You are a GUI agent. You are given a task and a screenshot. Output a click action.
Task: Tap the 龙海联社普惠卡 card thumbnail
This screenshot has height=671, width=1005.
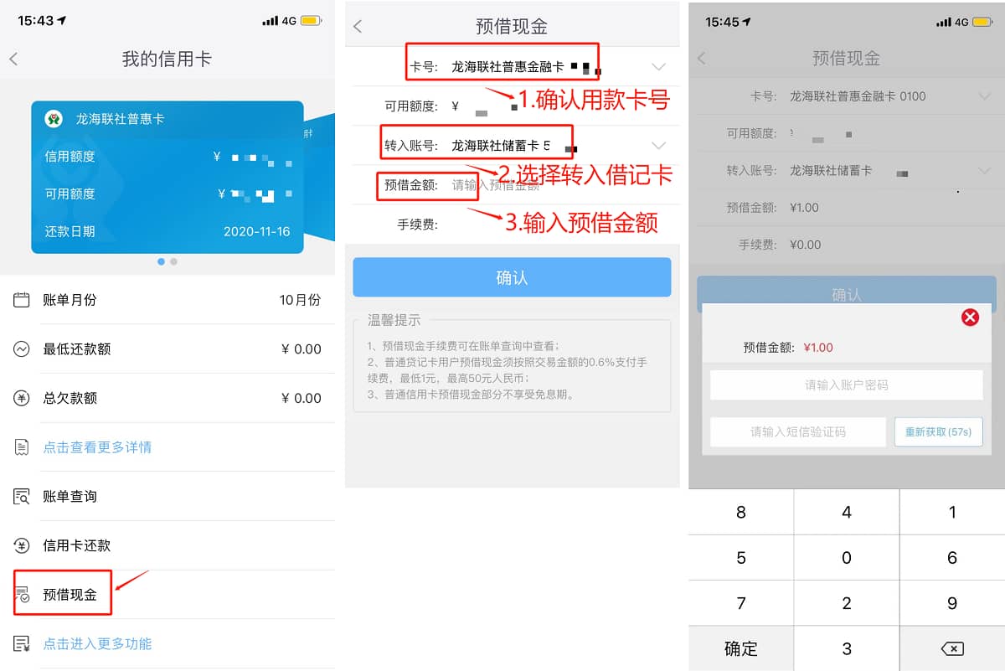(167, 178)
